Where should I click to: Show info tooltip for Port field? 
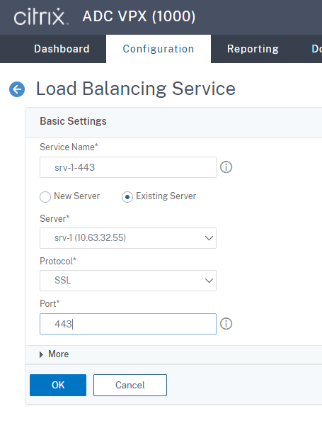(x=226, y=324)
